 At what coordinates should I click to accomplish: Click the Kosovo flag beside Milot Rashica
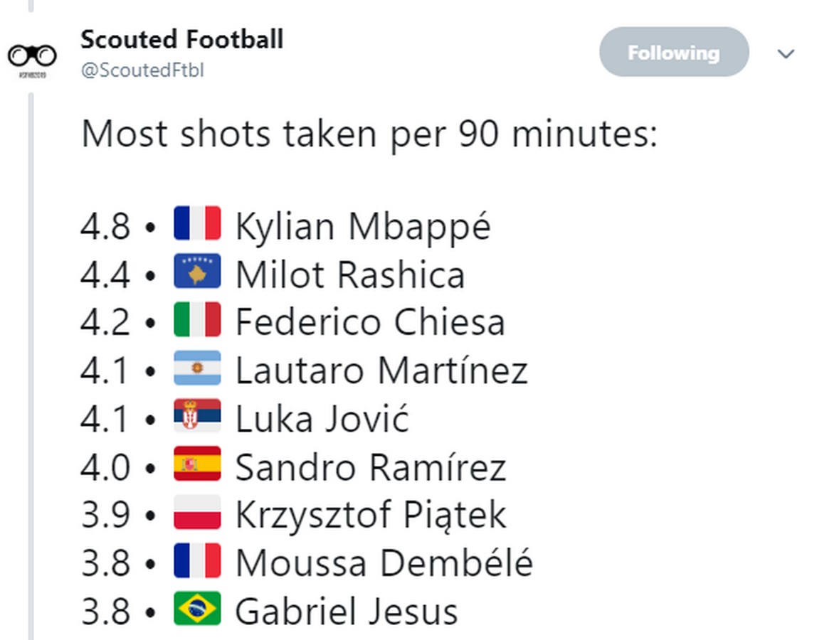click(x=197, y=272)
